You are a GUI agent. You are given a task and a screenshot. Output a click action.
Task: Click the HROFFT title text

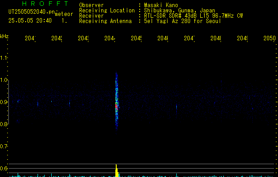pyautogui.click(x=45, y=4)
